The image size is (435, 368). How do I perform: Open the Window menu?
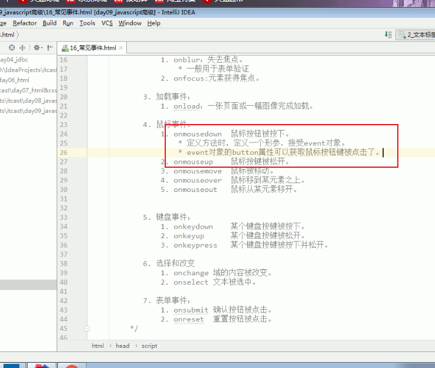130,23
